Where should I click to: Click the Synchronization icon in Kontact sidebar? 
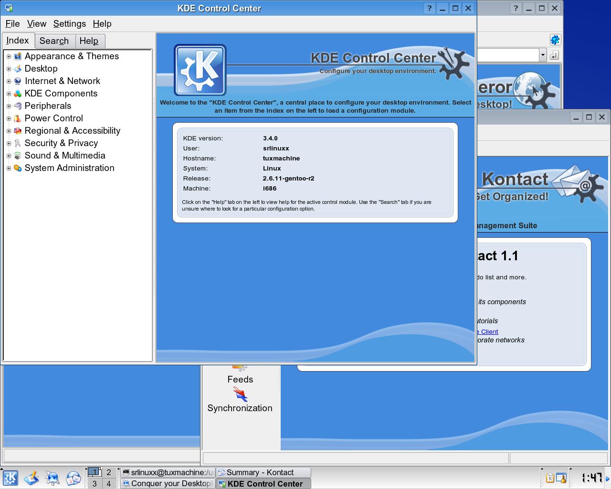click(240, 394)
